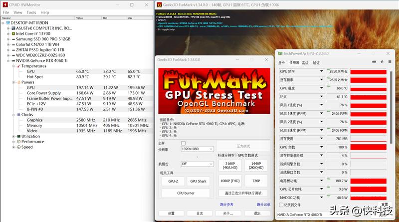Collapse the Powers tree node
The height and width of the screenshot is (222, 399).
coord(13,82)
